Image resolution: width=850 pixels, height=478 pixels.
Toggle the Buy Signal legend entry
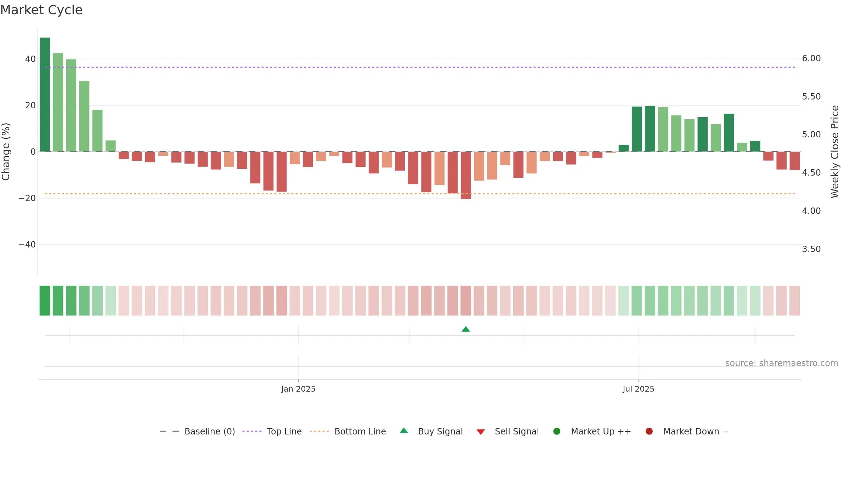click(x=431, y=431)
